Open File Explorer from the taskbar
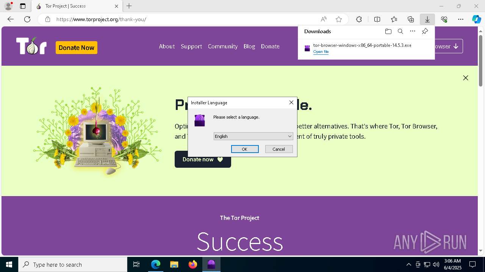 pos(174,264)
